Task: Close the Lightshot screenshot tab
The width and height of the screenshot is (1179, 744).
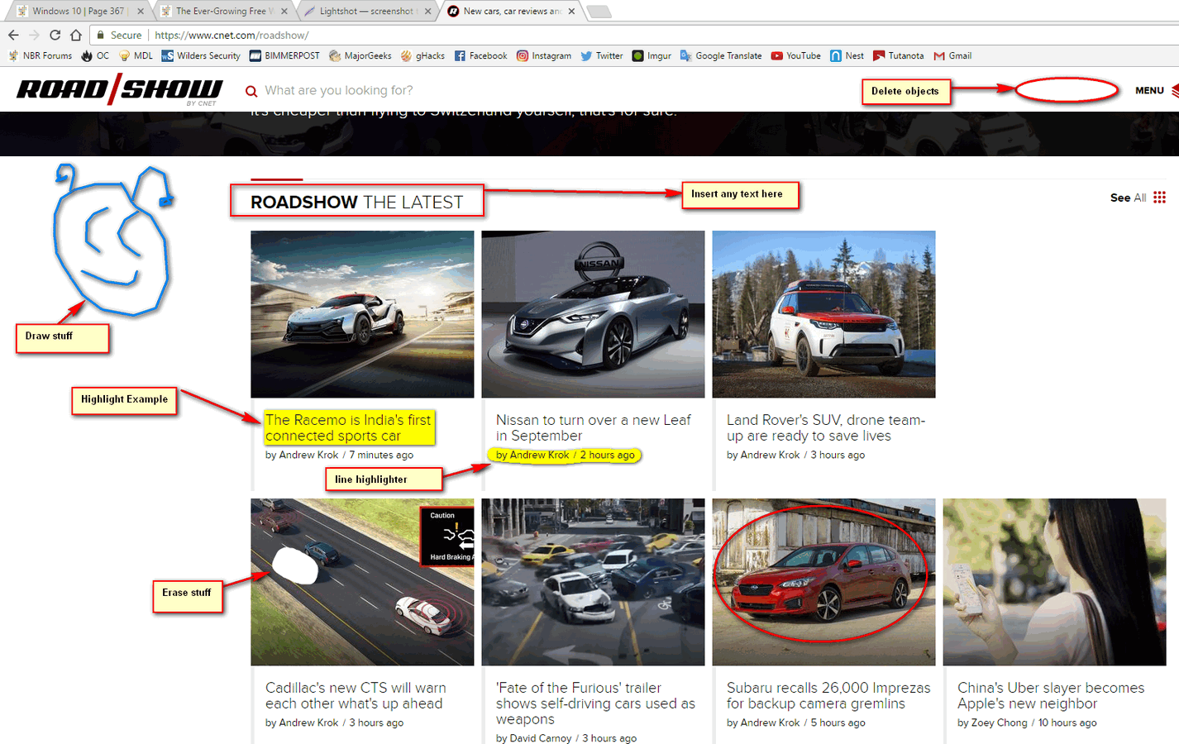Action: coord(428,12)
